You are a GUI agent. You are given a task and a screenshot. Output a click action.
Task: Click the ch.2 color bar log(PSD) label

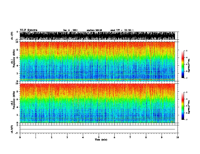click(189, 107)
